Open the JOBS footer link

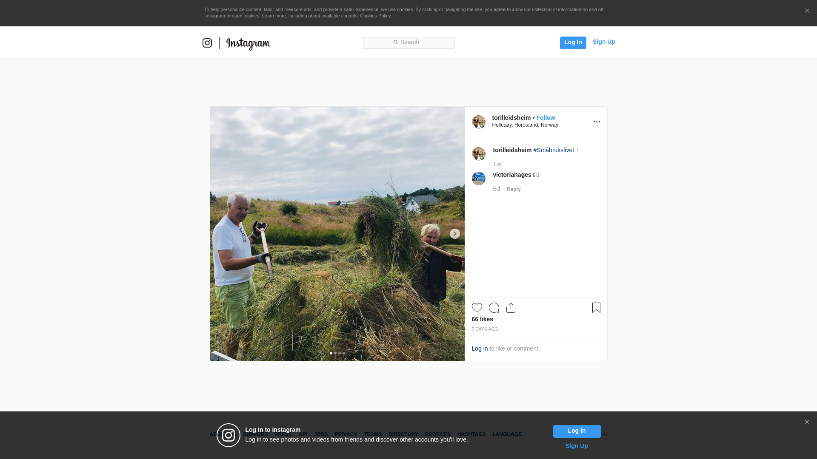point(321,434)
